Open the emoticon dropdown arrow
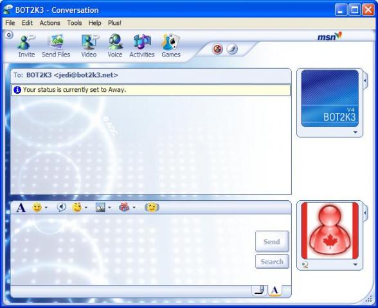This screenshot has width=378, height=308. pyautogui.click(x=46, y=208)
